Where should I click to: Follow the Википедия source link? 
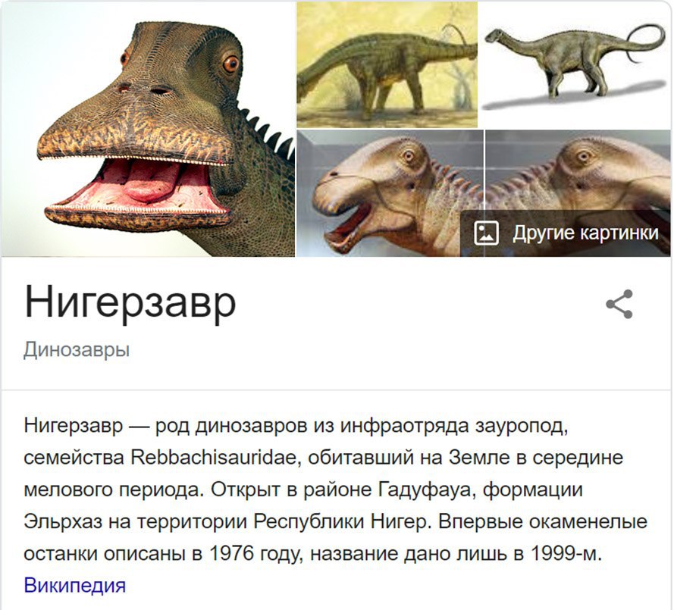click(75, 585)
